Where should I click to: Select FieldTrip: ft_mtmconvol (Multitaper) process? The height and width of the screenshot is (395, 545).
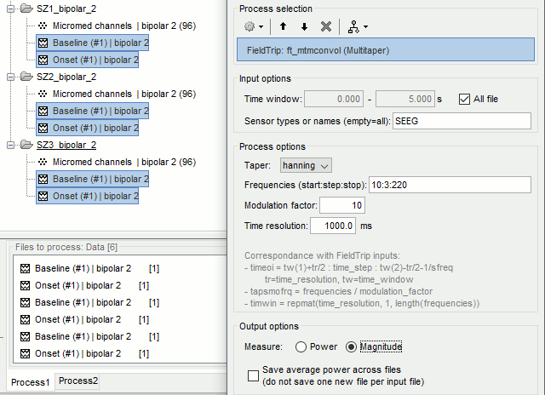[x=384, y=50]
